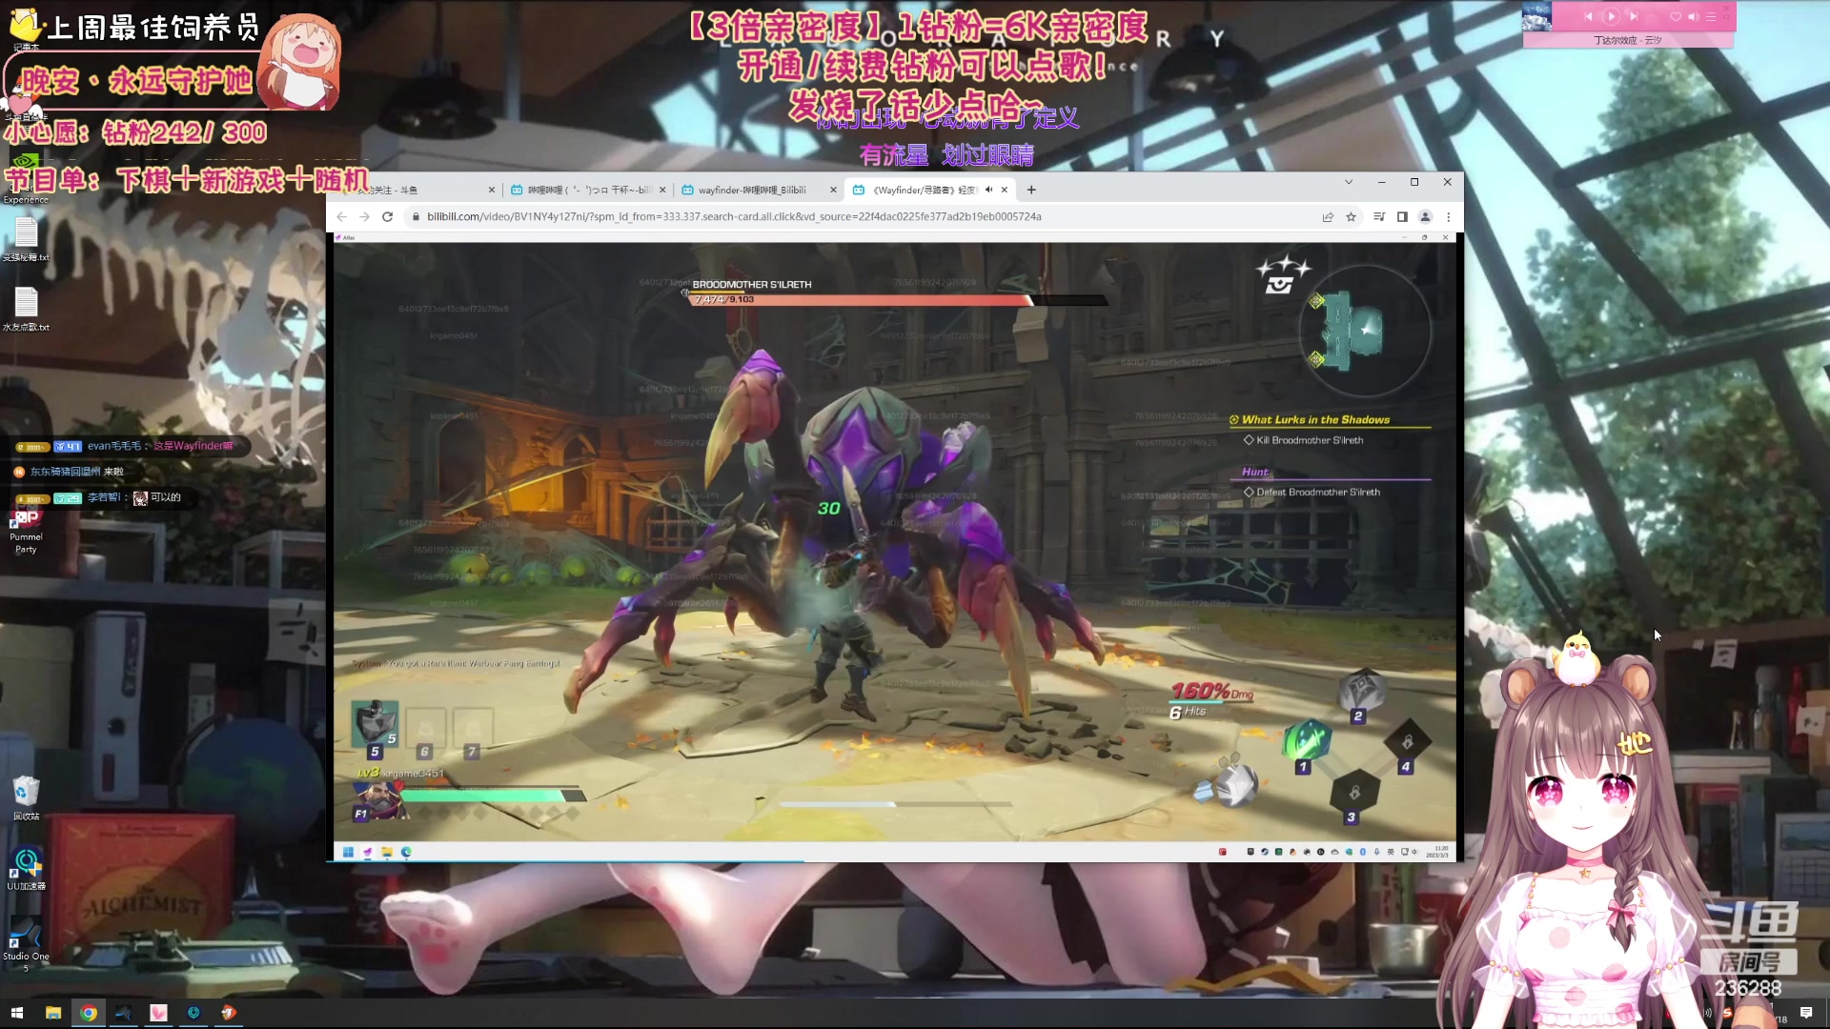Open the music player playlist menu

[x=1711, y=16]
